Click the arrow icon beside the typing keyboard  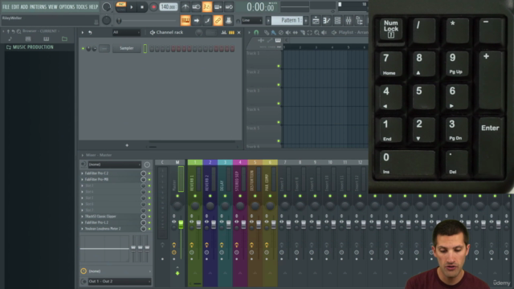[196, 21]
